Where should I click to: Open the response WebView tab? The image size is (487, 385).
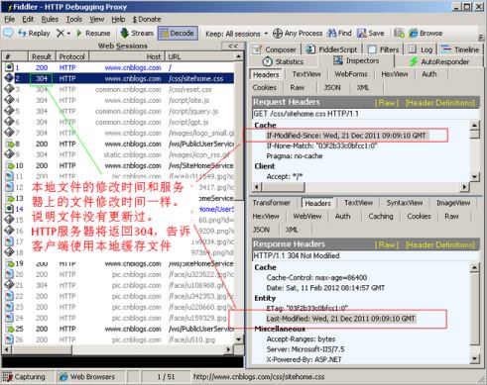pyautogui.click(x=307, y=217)
